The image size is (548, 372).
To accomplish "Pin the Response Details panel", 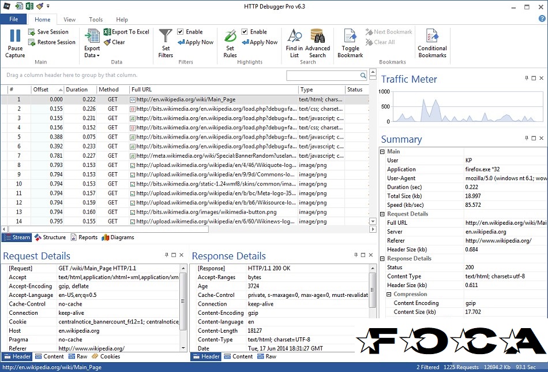I will click(x=356, y=255).
